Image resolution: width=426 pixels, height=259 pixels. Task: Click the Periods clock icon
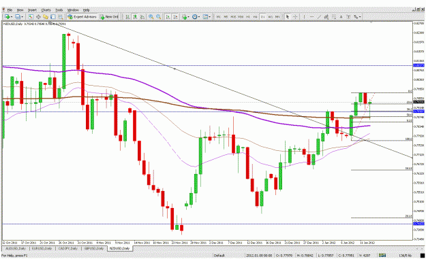195,17
